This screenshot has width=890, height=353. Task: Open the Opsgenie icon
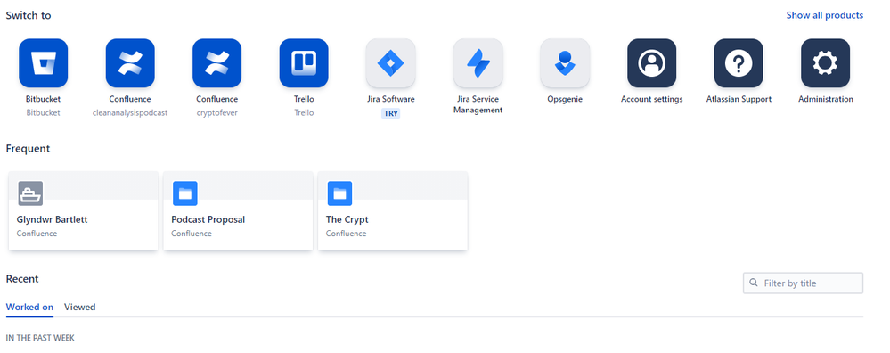(565, 63)
